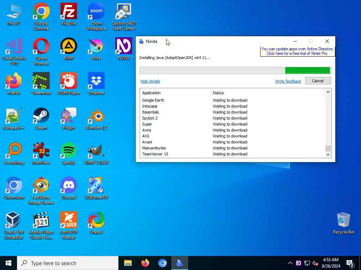This screenshot has width=361, height=270.
Task: Select the AVG row
Action: (x=233, y=136)
